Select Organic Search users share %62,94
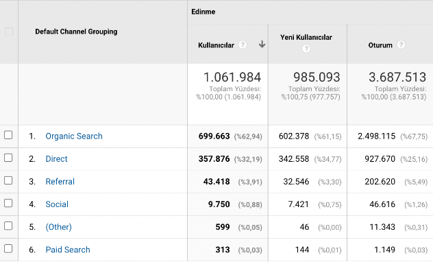Viewport: 433px width, 264px height. click(x=248, y=136)
